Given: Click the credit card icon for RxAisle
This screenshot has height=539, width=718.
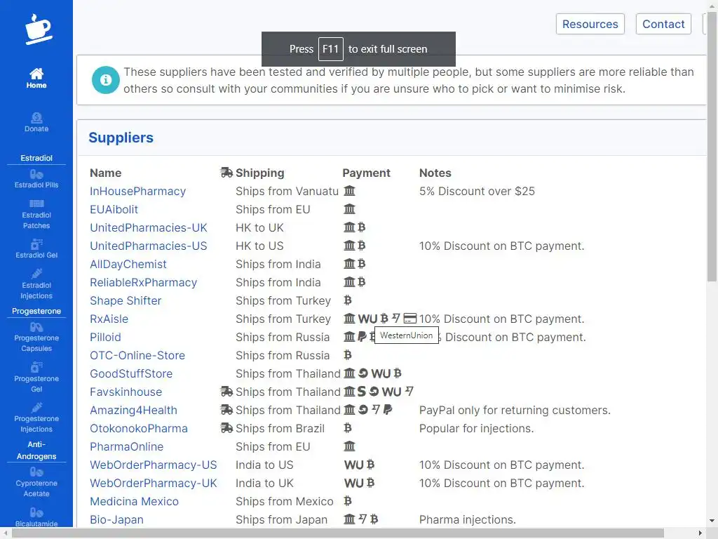Looking at the screenshot, I should 410,319.
